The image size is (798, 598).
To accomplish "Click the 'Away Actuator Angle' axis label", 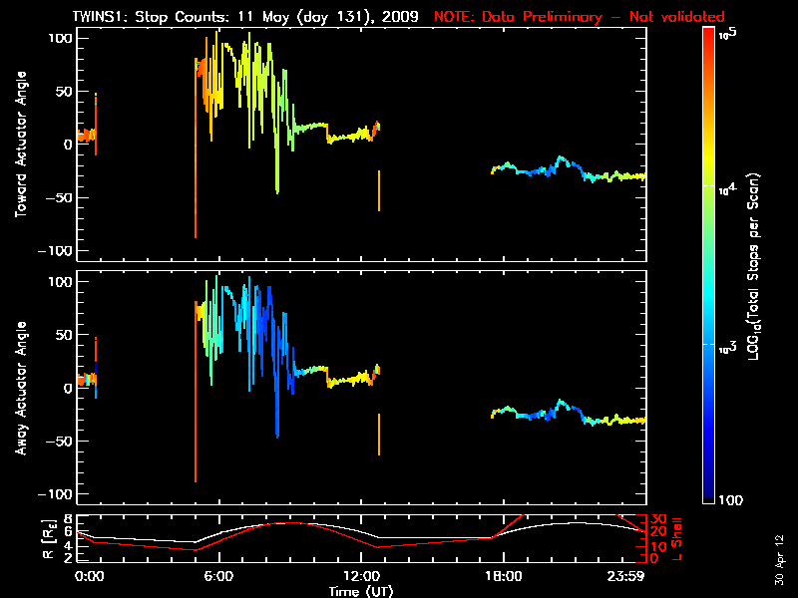I will coord(21,388).
